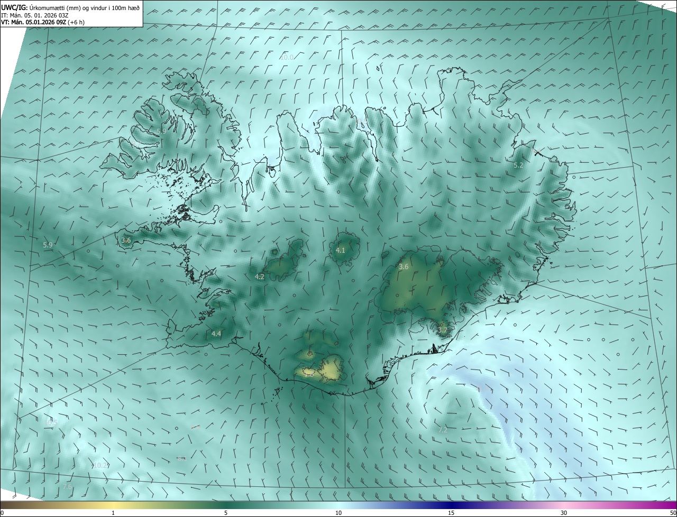Click the colorbar tick label 5
Viewport: 677px width, 517px height.
pyautogui.click(x=226, y=513)
